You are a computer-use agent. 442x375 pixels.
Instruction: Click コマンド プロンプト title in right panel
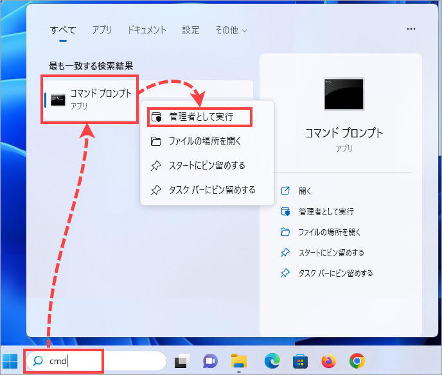click(x=344, y=133)
